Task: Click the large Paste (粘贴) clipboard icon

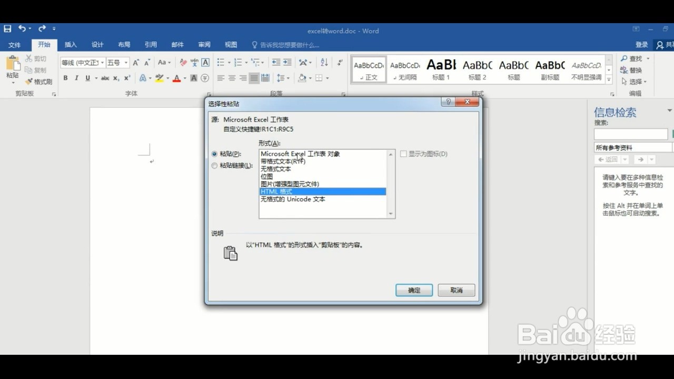Action: [12, 64]
